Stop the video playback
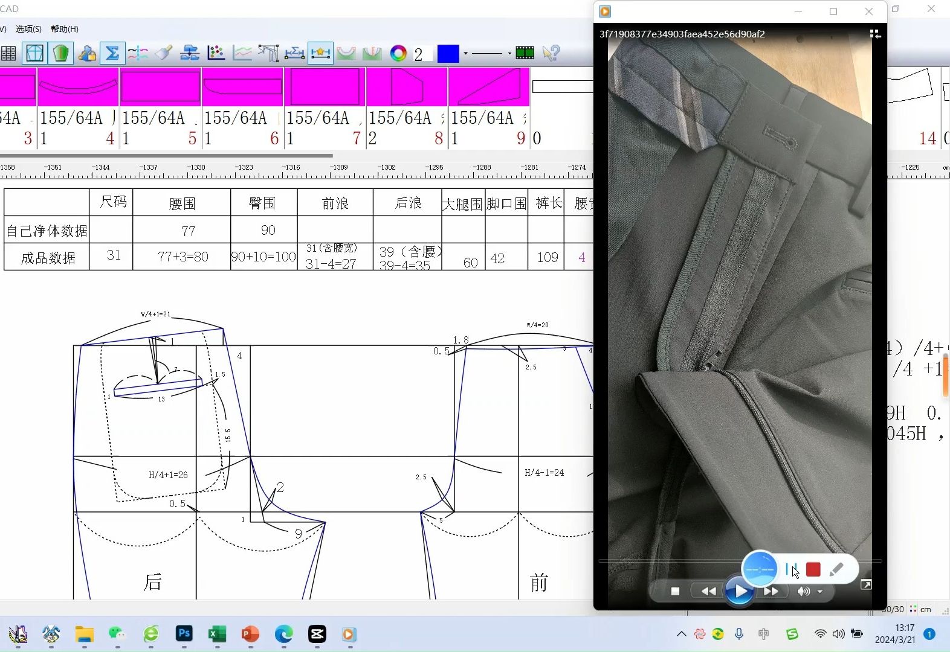 (x=675, y=592)
